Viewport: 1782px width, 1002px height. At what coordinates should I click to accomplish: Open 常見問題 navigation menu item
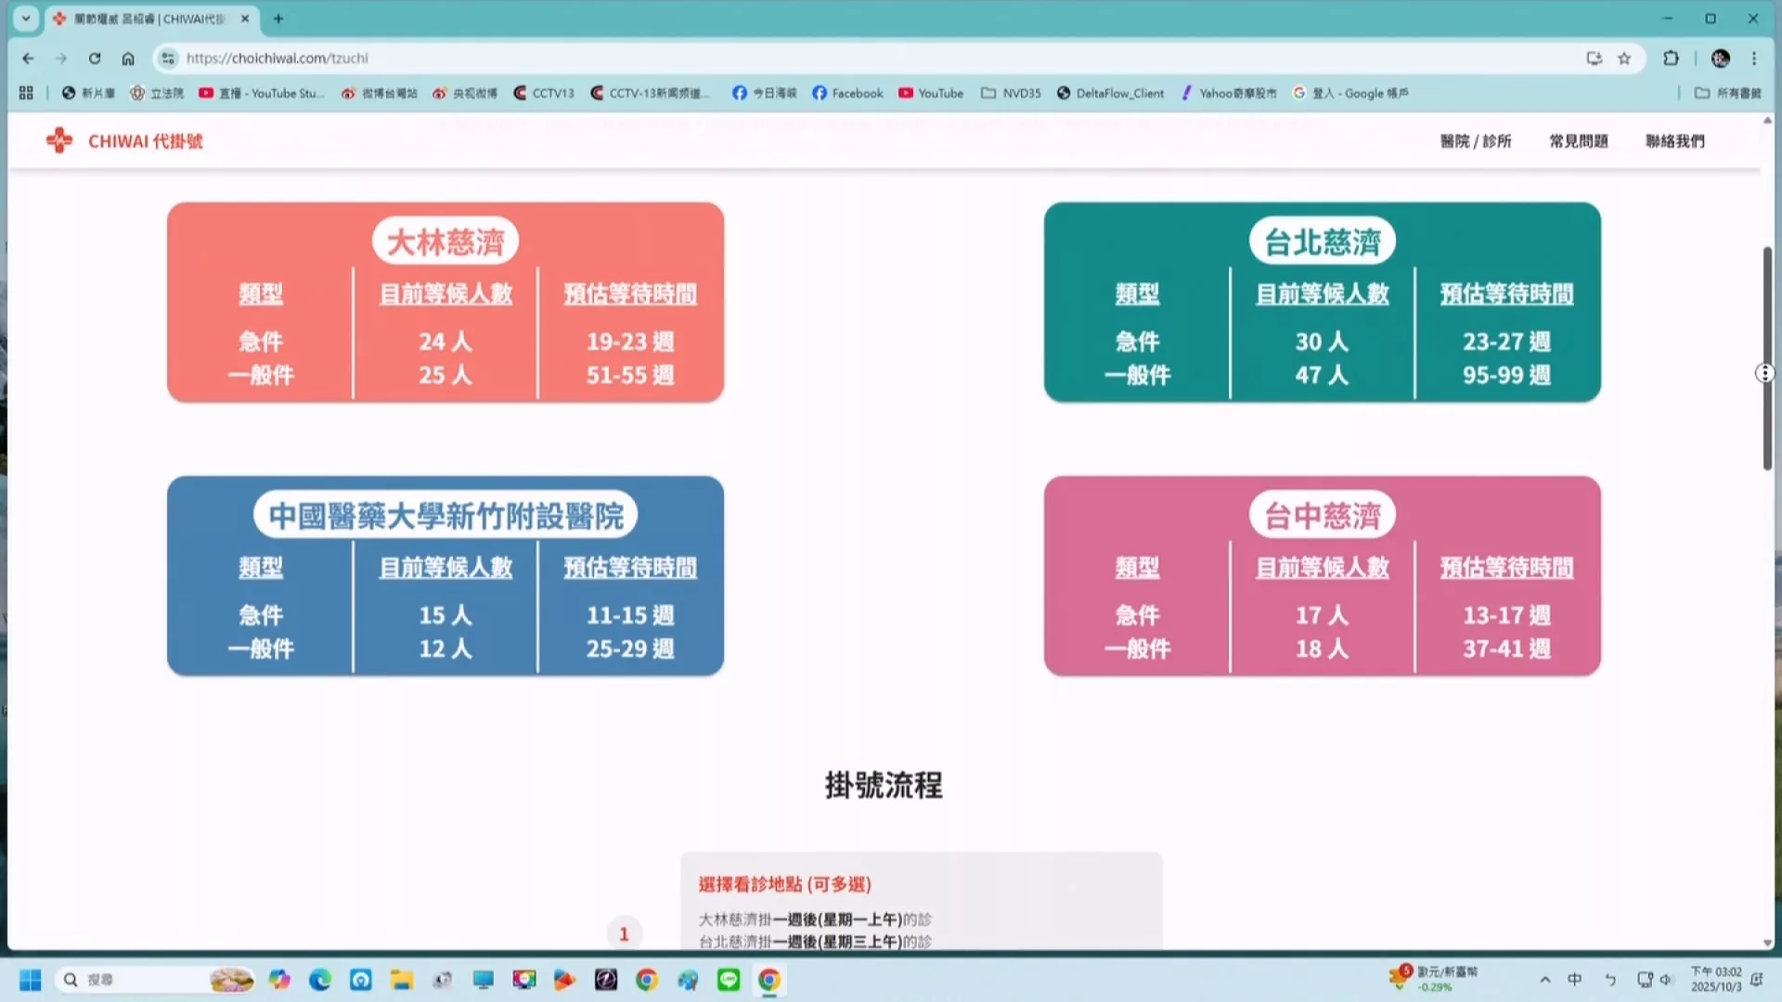click(1578, 141)
